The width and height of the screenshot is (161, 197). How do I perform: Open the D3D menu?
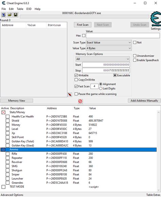coord(29,9)
